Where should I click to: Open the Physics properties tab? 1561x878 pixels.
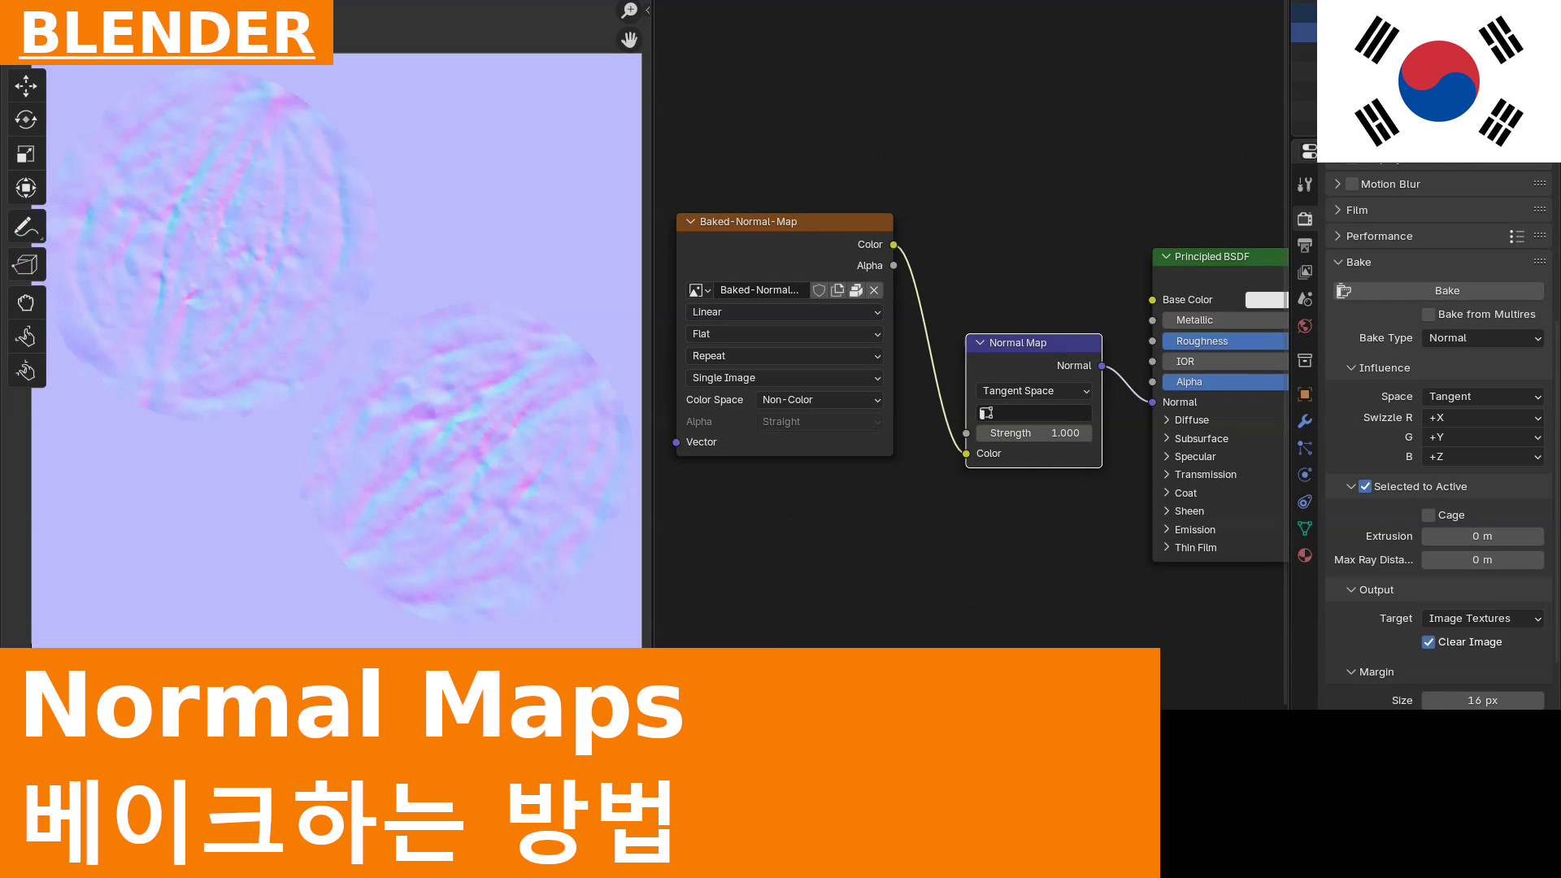pyautogui.click(x=1305, y=475)
